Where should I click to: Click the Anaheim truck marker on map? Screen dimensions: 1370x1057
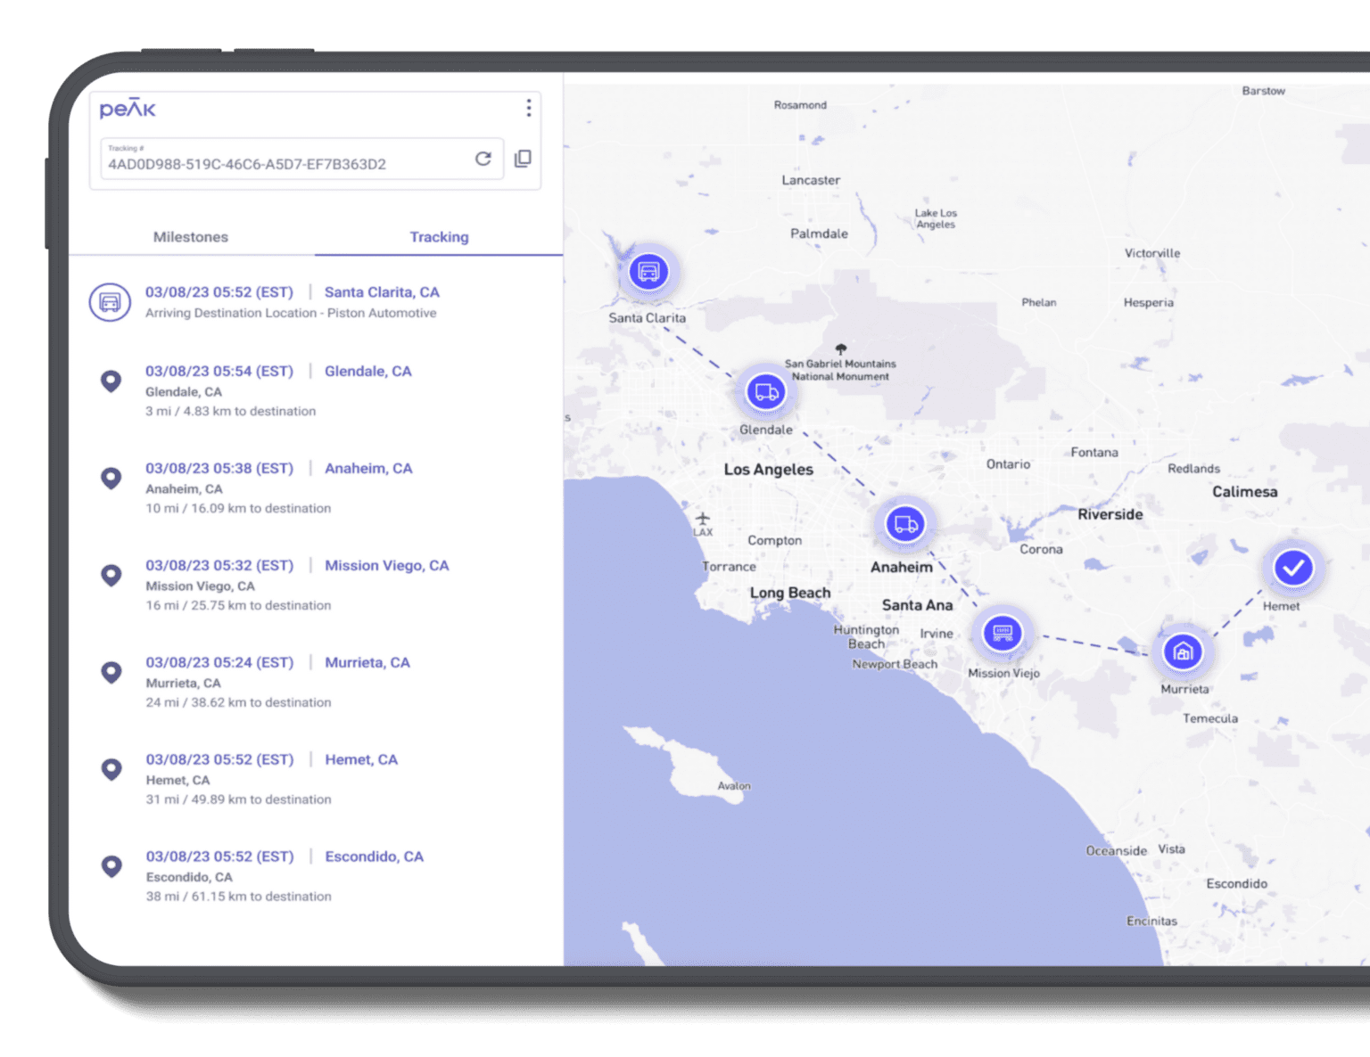pos(905,524)
